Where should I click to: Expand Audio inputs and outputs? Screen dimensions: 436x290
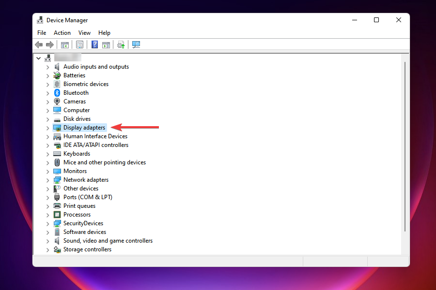[47, 67]
